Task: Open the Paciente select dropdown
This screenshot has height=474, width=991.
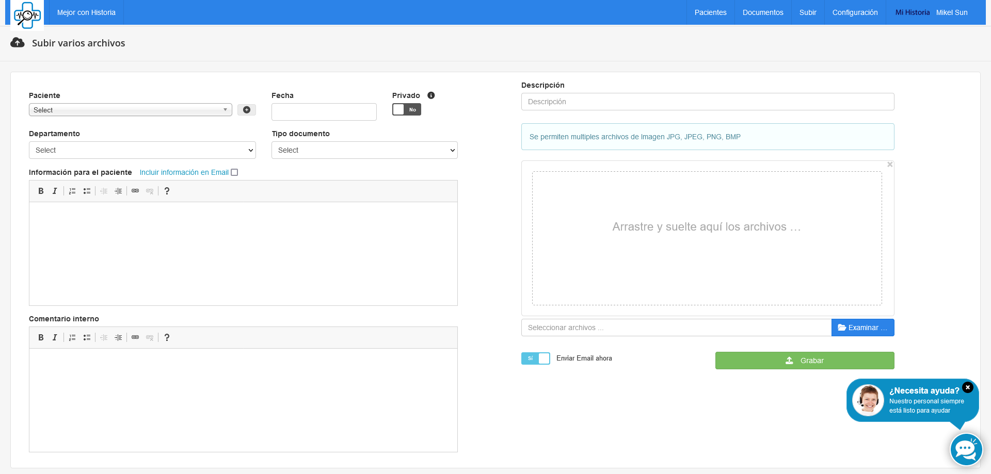Action: [130, 110]
